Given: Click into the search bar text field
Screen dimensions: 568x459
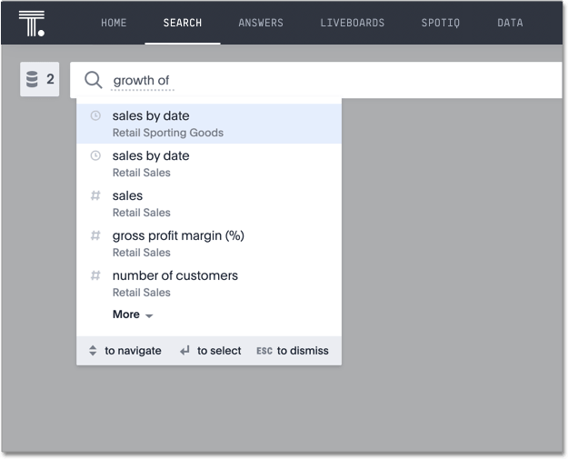Looking at the screenshot, I should pos(364,80).
